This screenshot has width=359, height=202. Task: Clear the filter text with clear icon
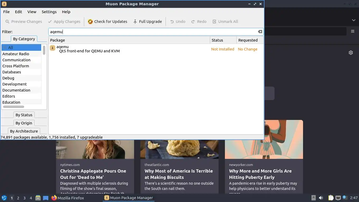[260, 32]
